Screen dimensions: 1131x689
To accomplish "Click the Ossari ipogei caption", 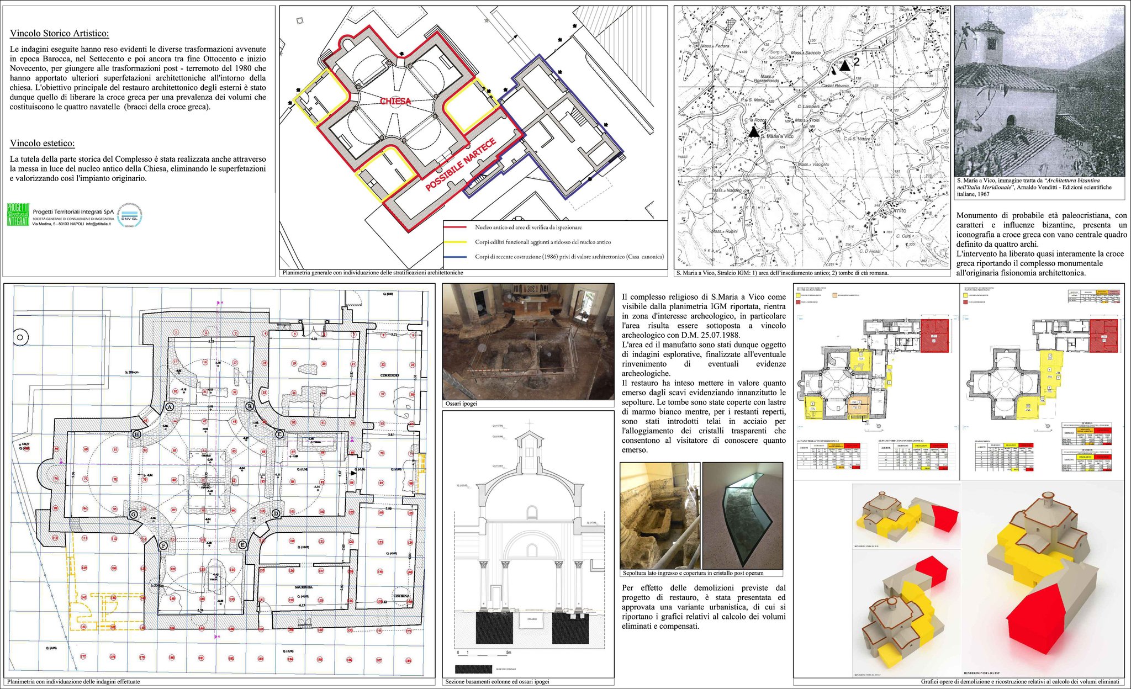I will pyautogui.click(x=461, y=404).
